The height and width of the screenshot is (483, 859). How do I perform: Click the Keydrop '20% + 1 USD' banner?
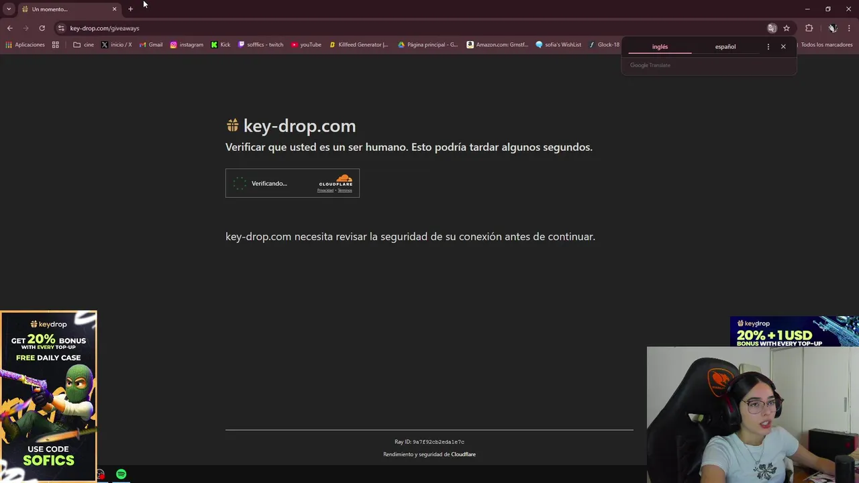click(x=794, y=331)
